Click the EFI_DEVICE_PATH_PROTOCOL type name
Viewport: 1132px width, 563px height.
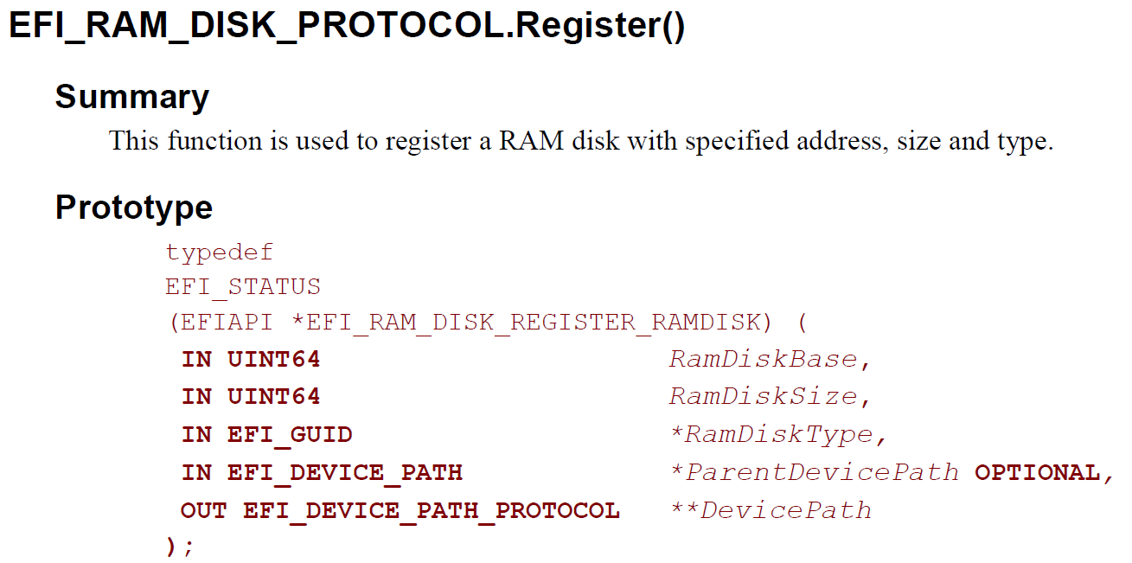(x=432, y=510)
